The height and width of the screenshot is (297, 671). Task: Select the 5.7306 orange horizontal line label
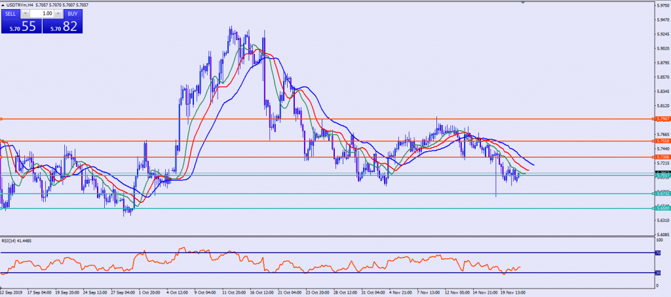click(662, 157)
